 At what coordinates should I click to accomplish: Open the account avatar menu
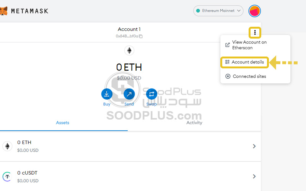[x=254, y=11]
